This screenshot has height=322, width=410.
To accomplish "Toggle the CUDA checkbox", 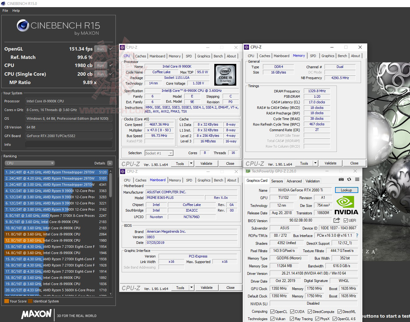I will [292, 312].
